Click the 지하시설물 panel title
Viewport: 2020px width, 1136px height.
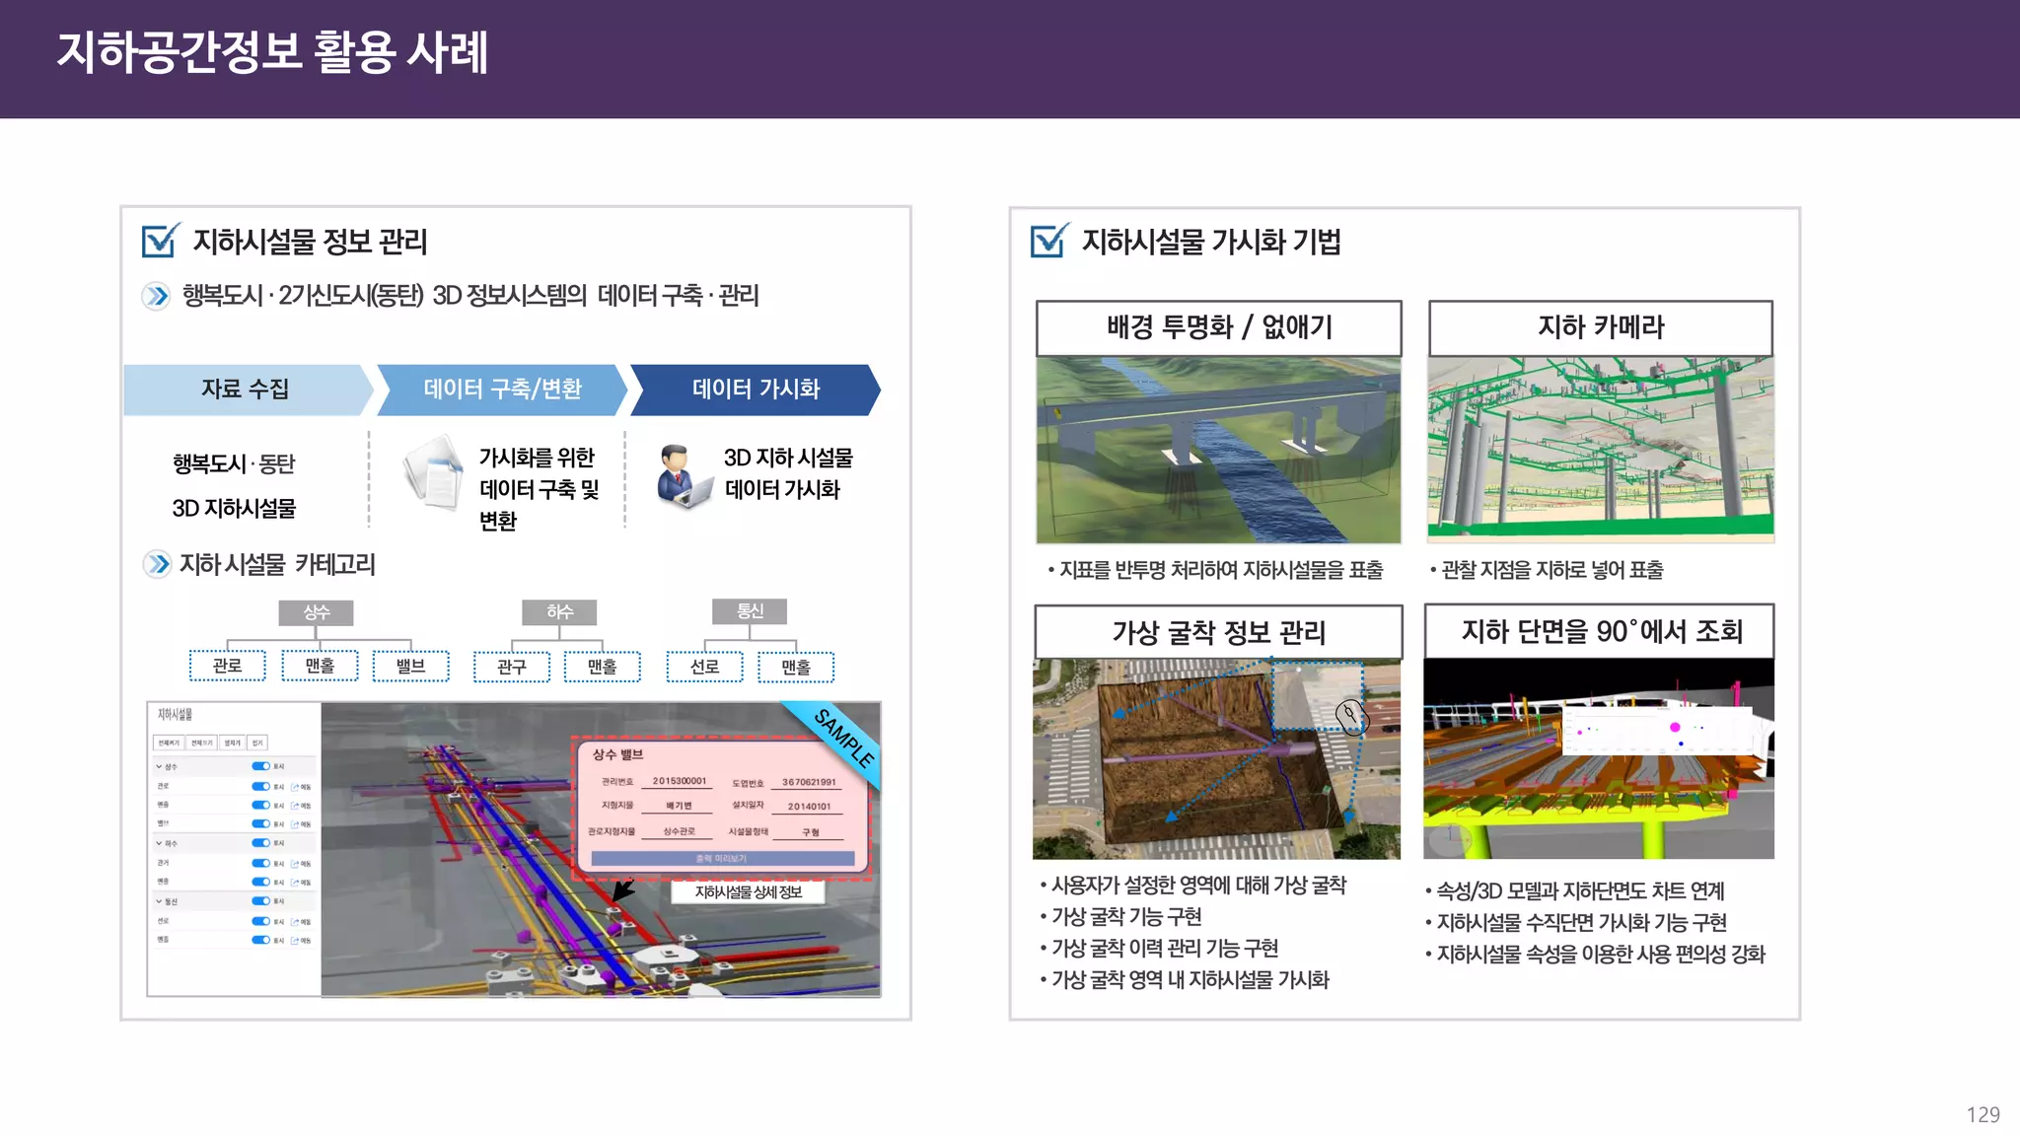click(x=175, y=714)
